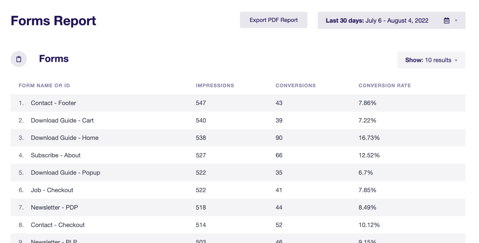This screenshot has width=479, height=243.
Task: Sort by Conversion Rate column header
Action: (385, 86)
